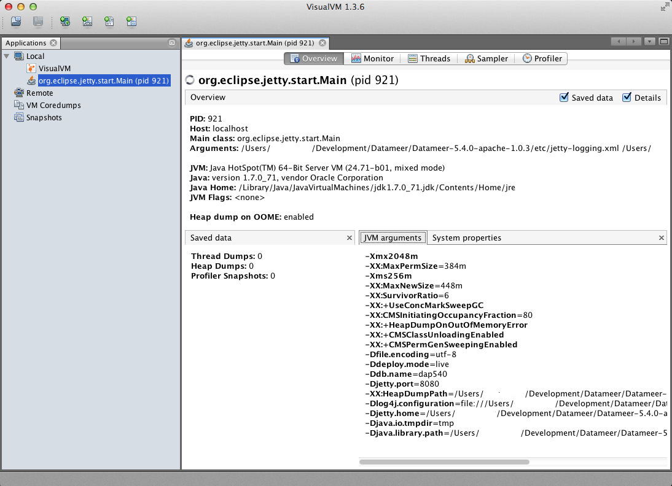This screenshot has height=486, width=672.
Task: Click the -XX:SurvivorRatio=6 argument line
Action: pos(407,295)
